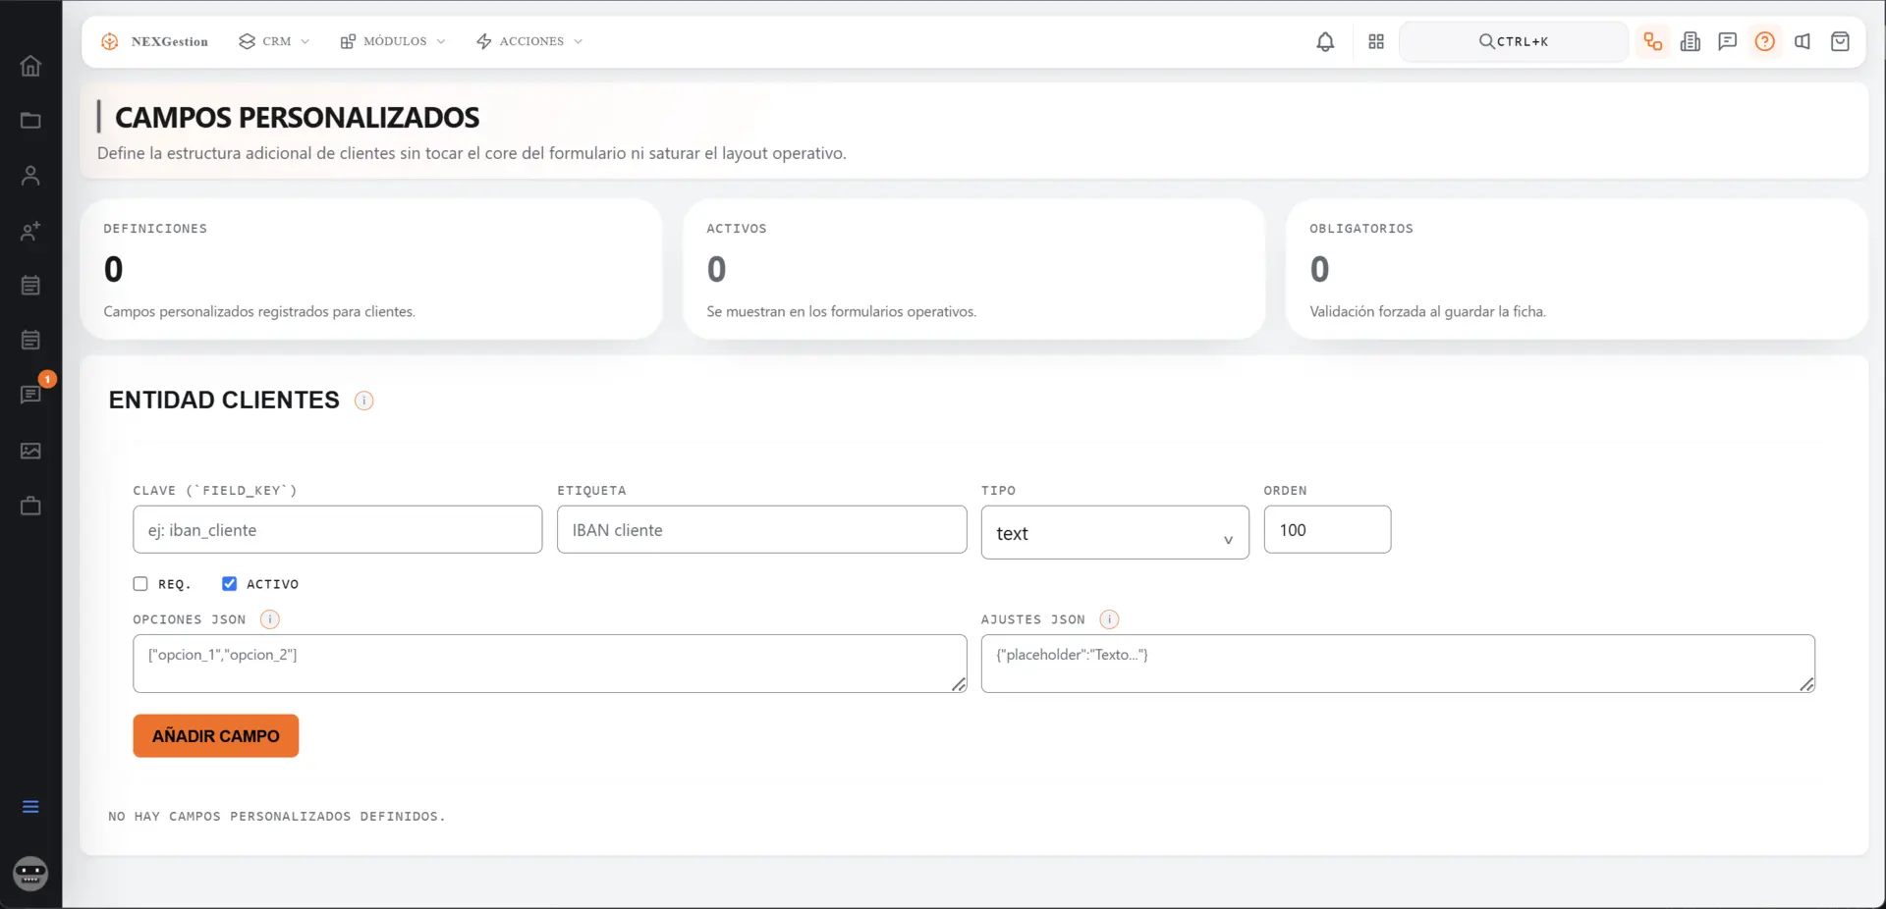This screenshot has height=909, width=1886.
Task: Click info icon beside Opciones JSON
Action: [x=269, y=619]
